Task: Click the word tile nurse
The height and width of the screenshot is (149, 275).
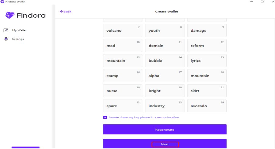Action: tap(123, 91)
